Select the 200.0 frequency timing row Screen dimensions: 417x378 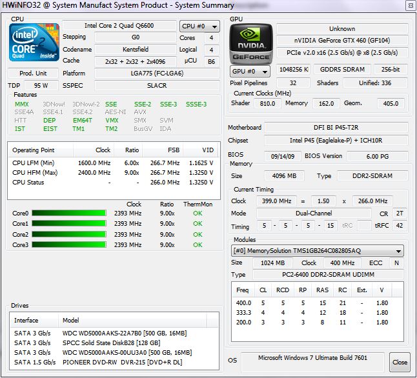tap(318, 322)
